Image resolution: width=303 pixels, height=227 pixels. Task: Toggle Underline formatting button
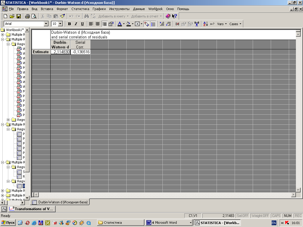[82, 24]
